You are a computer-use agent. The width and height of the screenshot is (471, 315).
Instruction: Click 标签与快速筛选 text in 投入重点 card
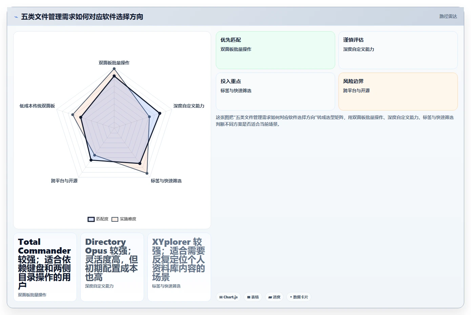click(236, 91)
